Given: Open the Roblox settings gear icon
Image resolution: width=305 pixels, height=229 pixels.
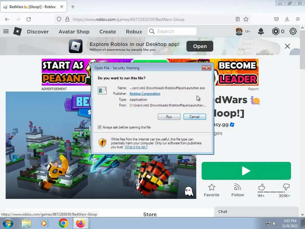Looking at the screenshot, I should (x=293, y=31).
